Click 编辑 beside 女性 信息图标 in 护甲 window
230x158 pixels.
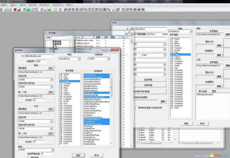pos(219,86)
